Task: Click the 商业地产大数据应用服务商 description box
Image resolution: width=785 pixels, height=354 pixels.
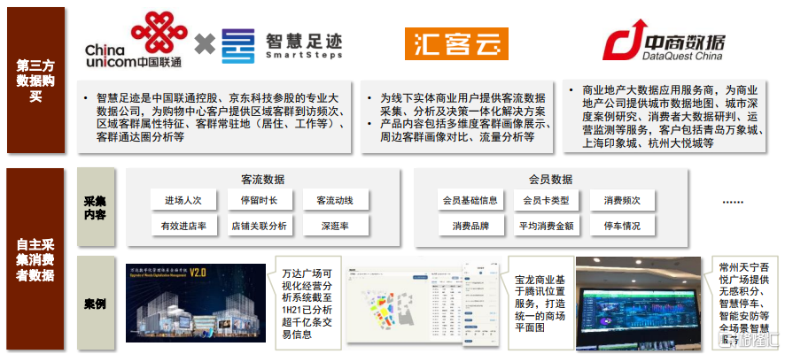Action: (x=665, y=116)
